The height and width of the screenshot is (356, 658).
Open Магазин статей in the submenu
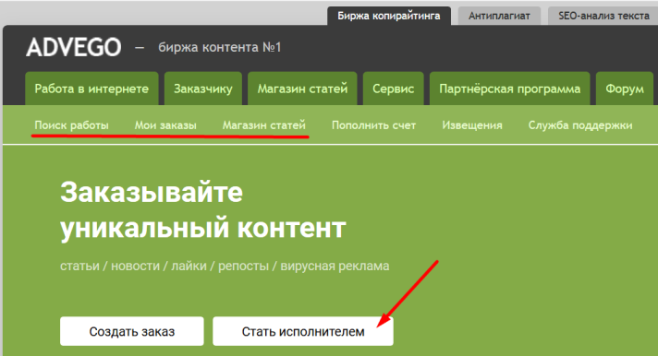tap(264, 125)
